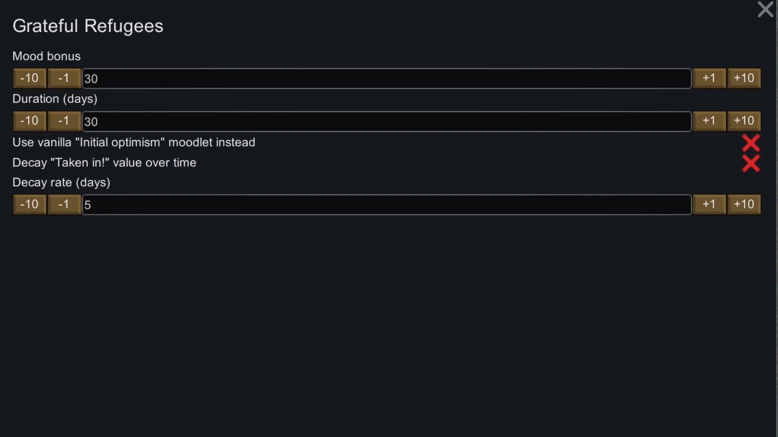Image resolution: width=778 pixels, height=437 pixels.
Task: Increase Duration days by 10
Action: point(744,121)
